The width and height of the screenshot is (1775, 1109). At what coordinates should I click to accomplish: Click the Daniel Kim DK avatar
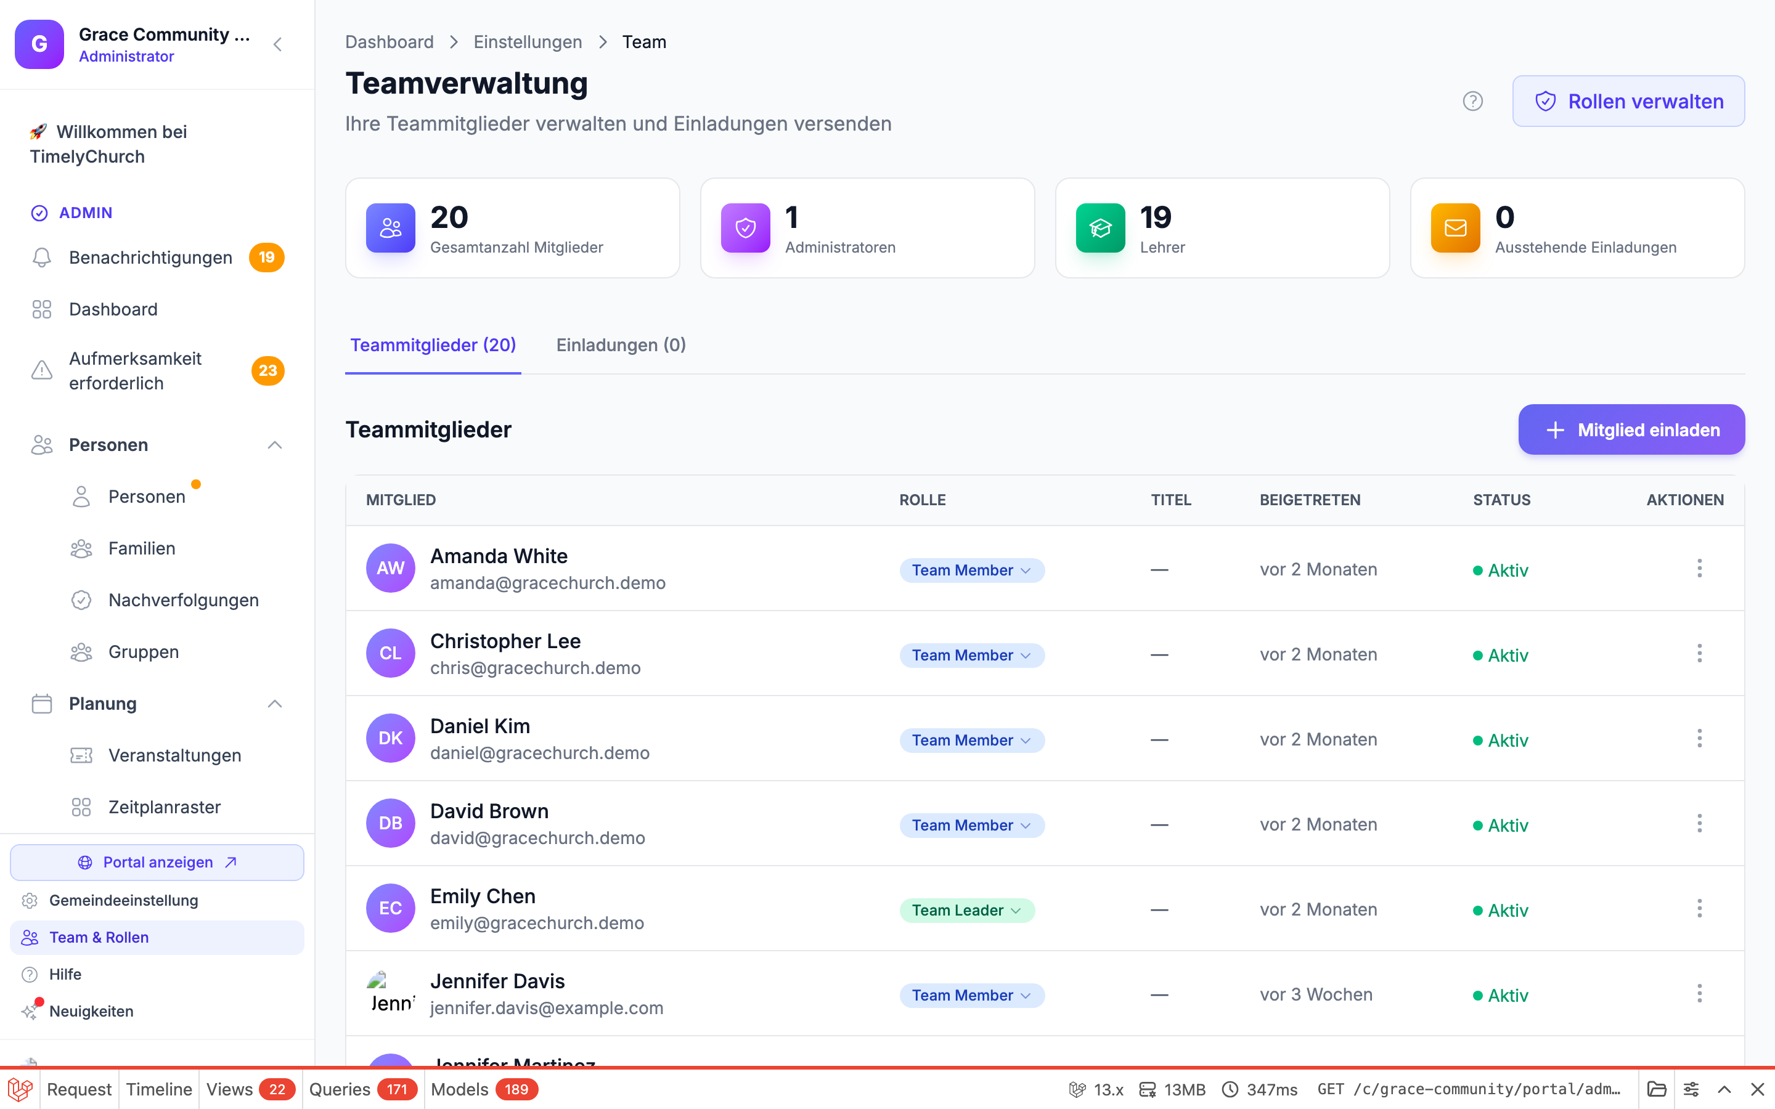click(x=391, y=738)
